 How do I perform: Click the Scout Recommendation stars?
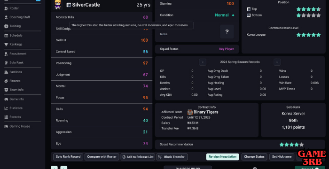(x=291, y=145)
